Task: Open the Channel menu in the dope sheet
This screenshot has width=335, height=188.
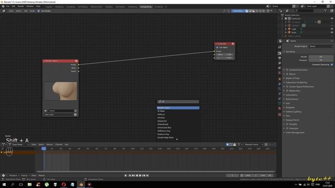Action: 59,145
